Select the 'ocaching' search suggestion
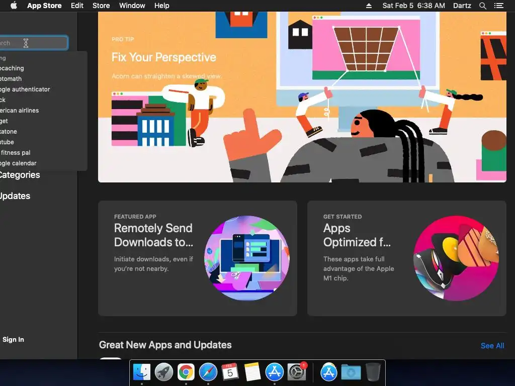 (44, 68)
